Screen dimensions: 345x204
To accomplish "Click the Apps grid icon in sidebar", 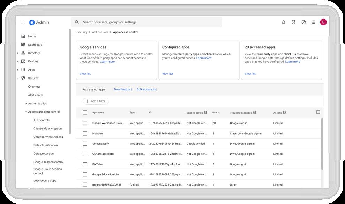I will 23,69.
